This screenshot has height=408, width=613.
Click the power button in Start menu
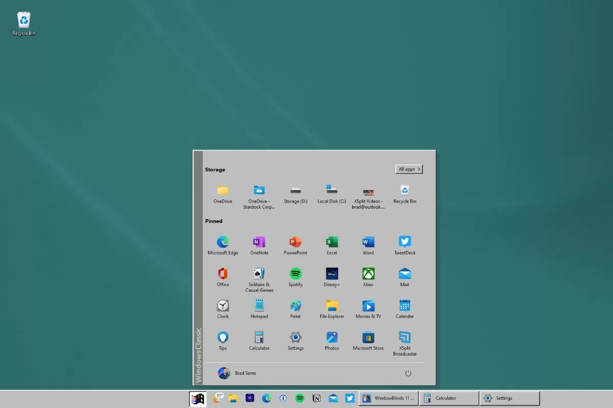[408, 373]
